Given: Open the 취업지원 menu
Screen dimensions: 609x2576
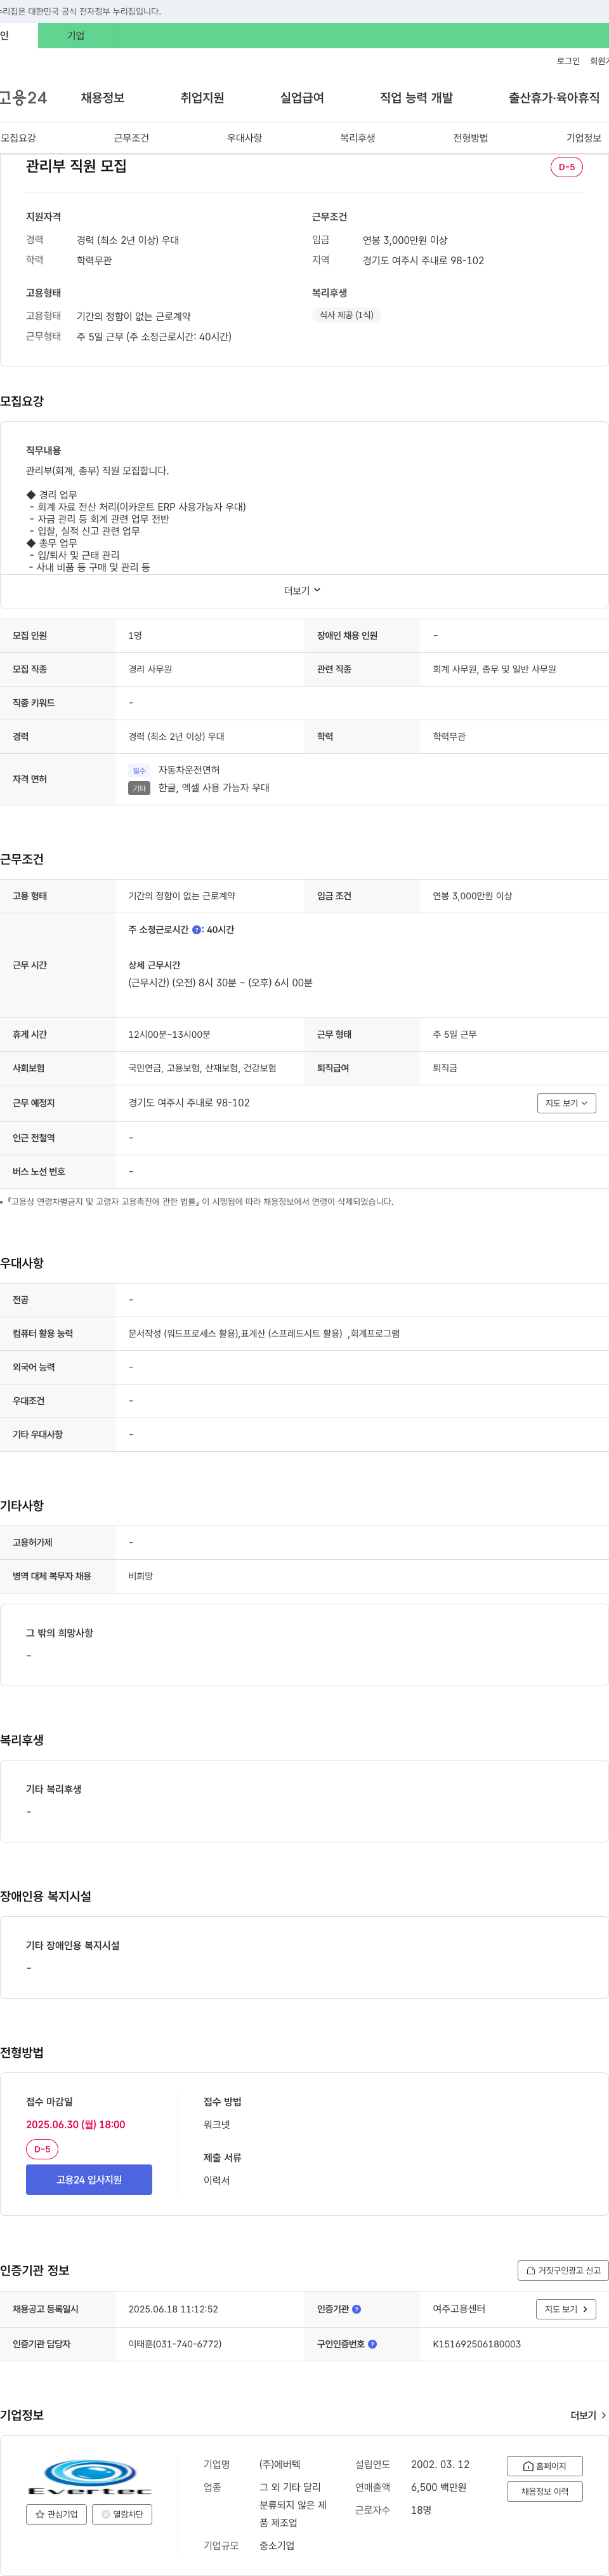Looking at the screenshot, I should click(x=202, y=98).
